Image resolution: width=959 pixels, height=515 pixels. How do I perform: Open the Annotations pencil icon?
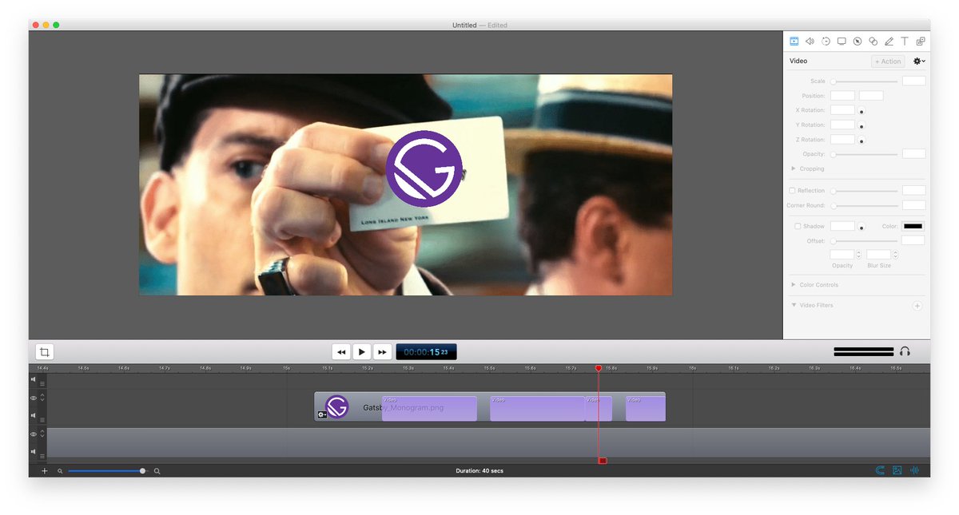click(x=889, y=41)
